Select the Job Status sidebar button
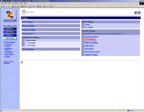 (x=10, y=32)
